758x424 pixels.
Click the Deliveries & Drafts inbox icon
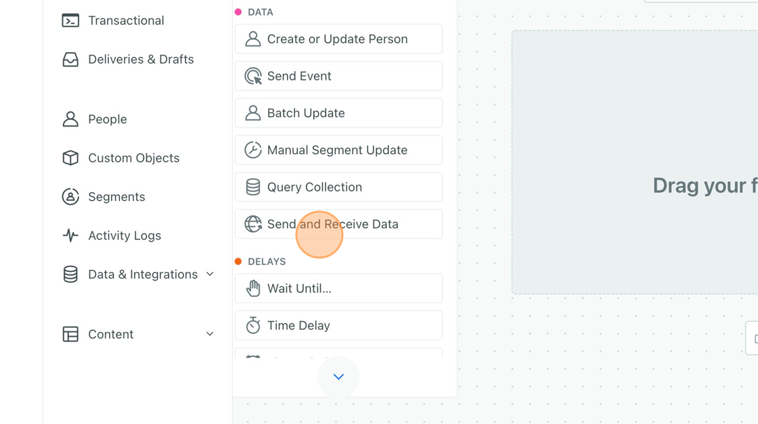pyautogui.click(x=70, y=60)
